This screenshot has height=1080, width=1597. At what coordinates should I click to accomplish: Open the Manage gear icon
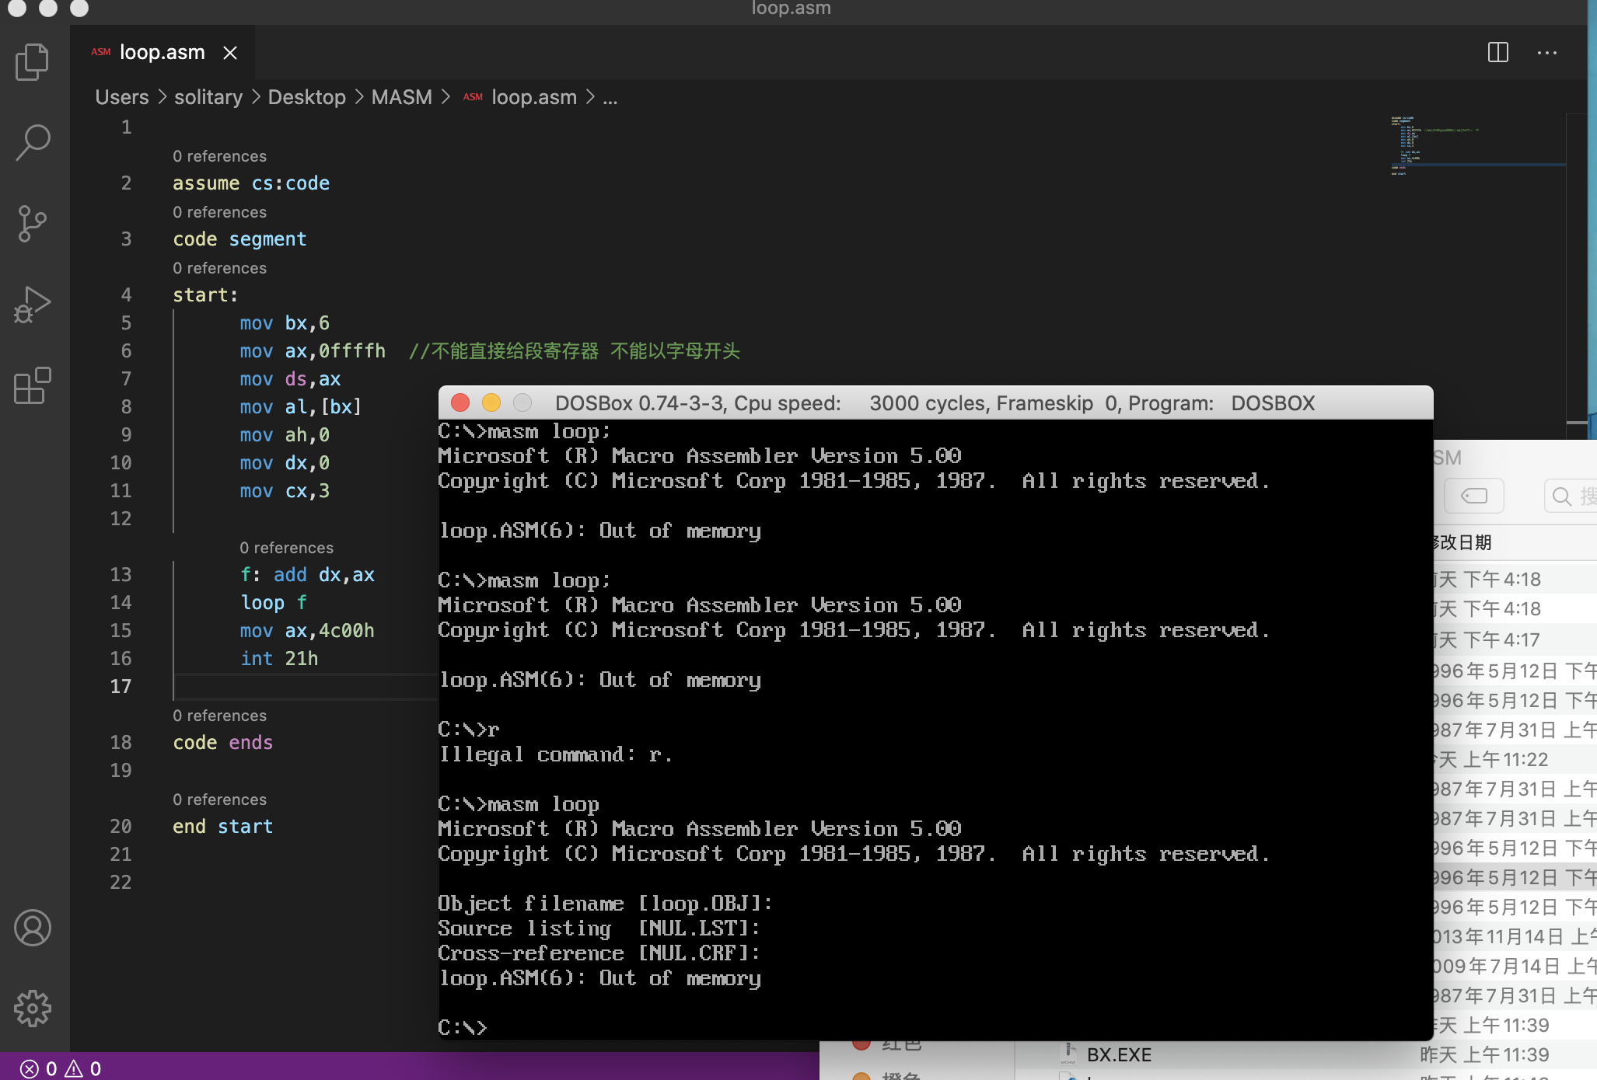click(x=32, y=1009)
